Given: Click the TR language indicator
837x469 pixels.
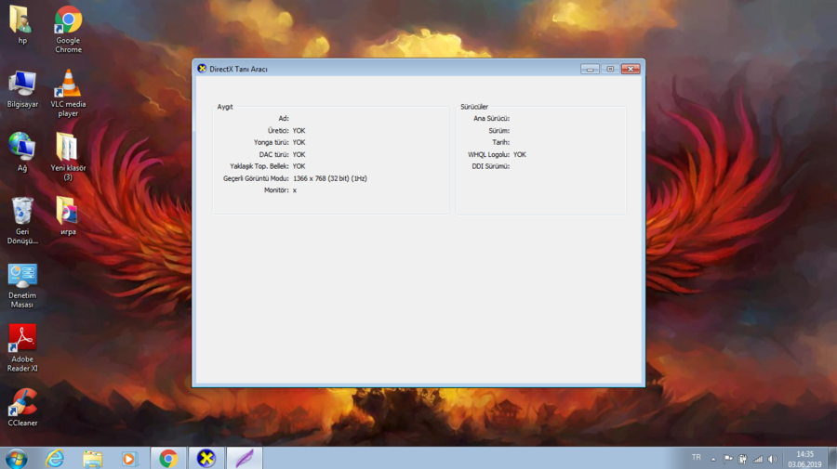Looking at the screenshot, I should [x=696, y=457].
